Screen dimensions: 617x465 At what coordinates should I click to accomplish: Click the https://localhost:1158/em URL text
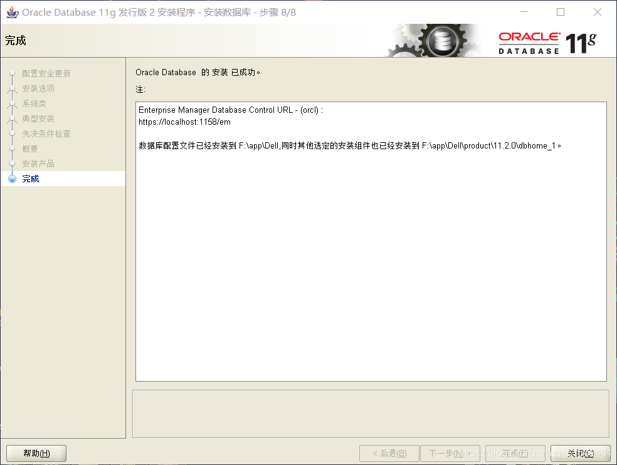coord(184,122)
